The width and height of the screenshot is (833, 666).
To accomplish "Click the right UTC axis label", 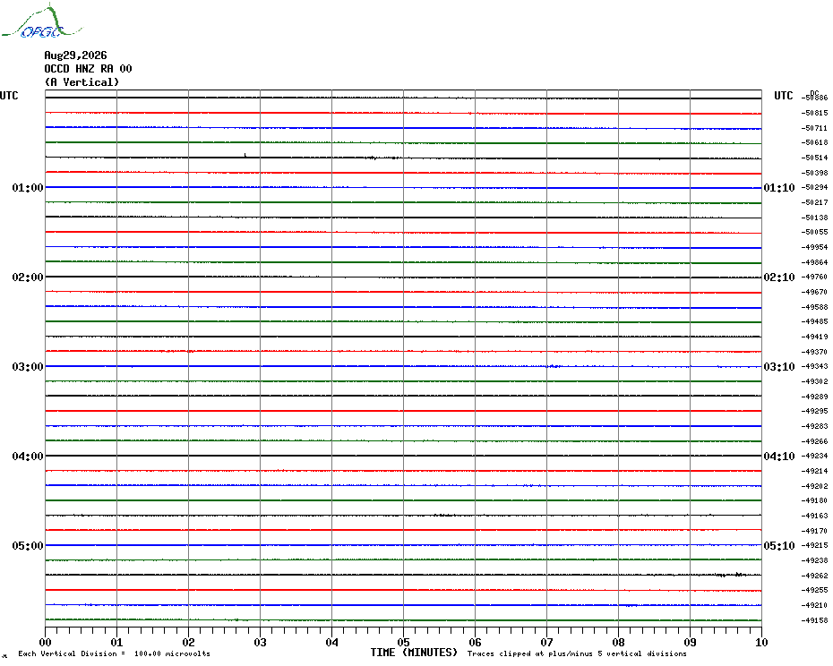I will tap(783, 96).
